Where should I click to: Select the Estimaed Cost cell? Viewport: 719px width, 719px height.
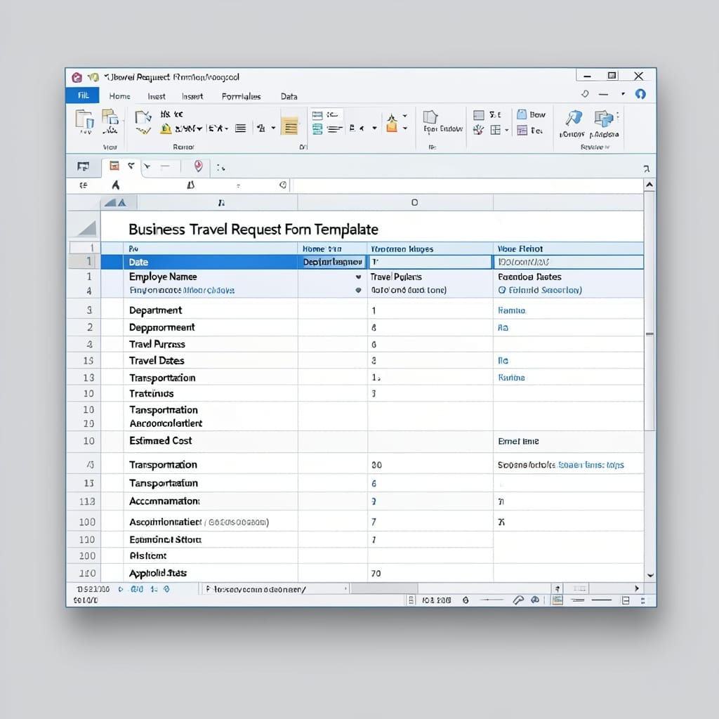pos(211,441)
